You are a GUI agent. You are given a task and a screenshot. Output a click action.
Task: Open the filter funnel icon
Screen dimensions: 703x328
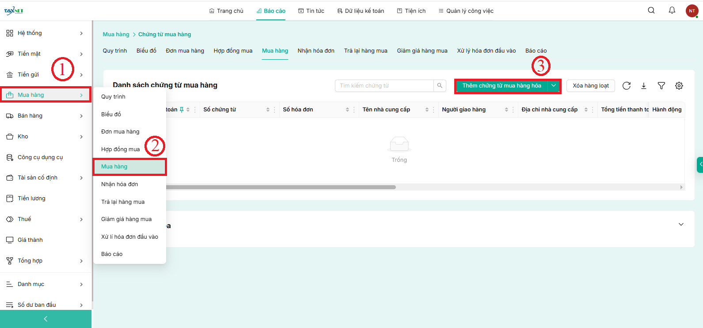tap(661, 86)
